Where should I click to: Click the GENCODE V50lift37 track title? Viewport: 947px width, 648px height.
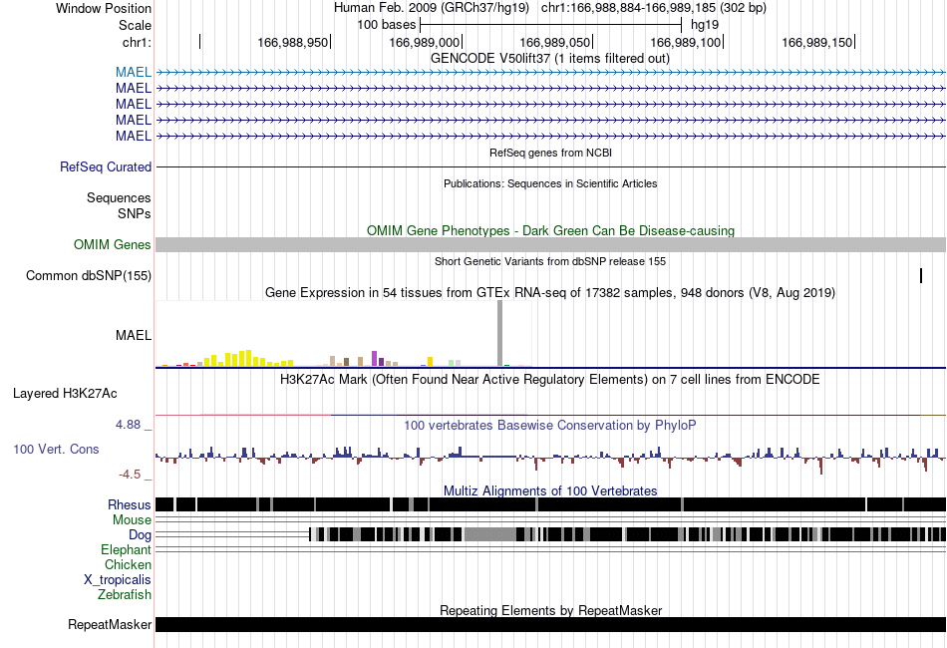pyautogui.click(x=549, y=59)
